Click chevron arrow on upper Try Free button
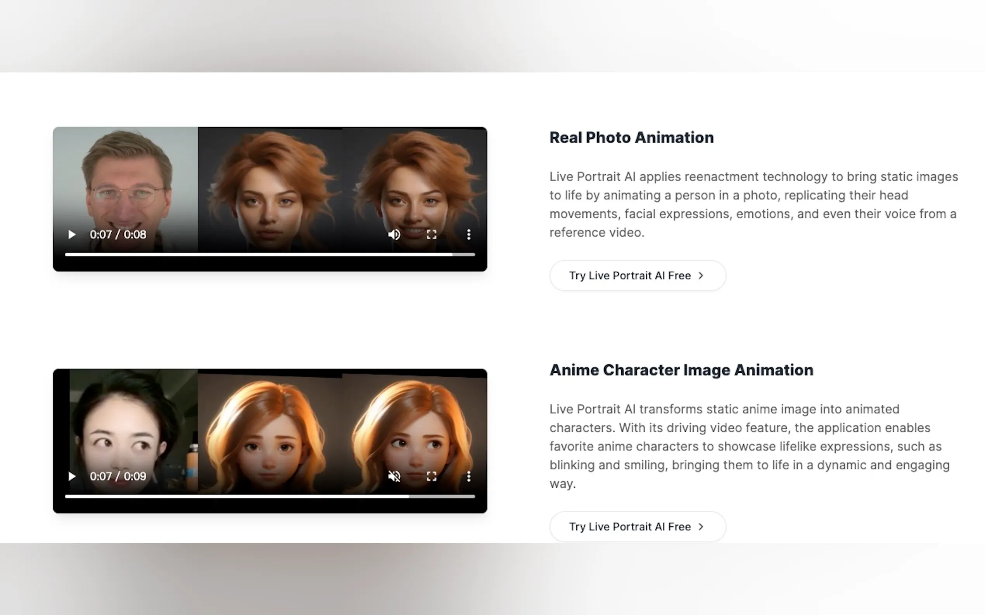Image resolution: width=985 pixels, height=615 pixels. 701,276
